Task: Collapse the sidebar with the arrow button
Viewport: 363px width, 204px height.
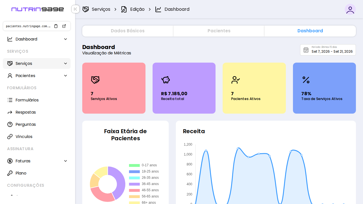Action: click(x=75, y=9)
